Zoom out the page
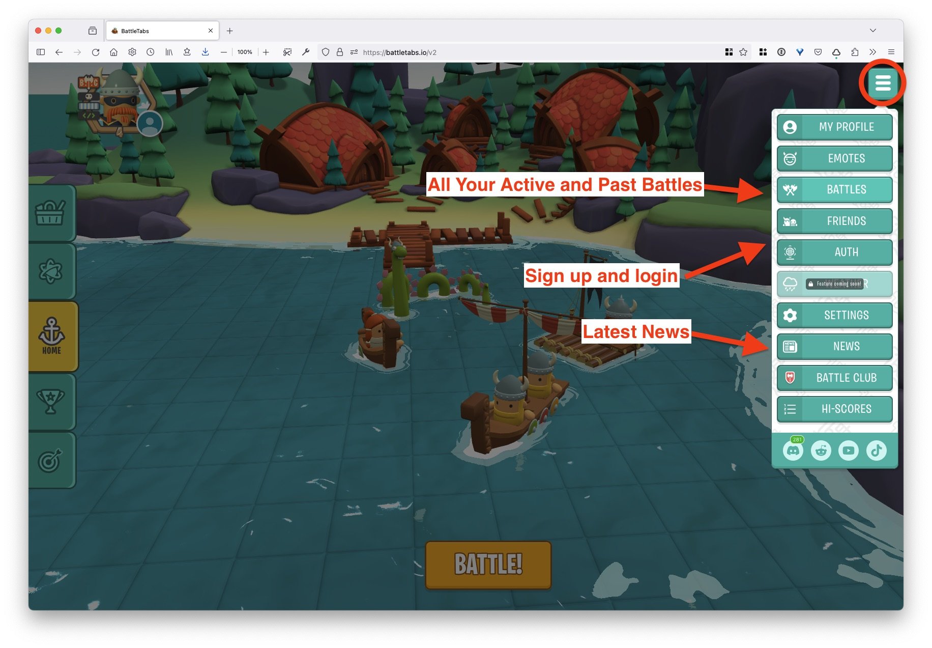This screenshot has height=648, width=932. 224,52
